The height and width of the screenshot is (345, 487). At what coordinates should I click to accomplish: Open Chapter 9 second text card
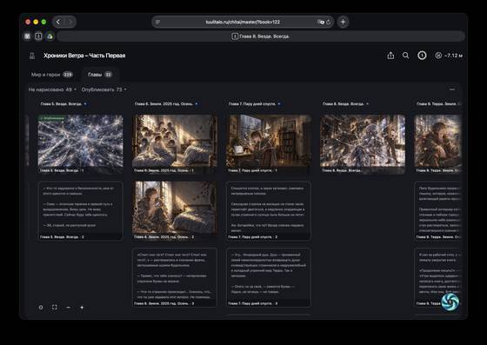pos(437,277)
